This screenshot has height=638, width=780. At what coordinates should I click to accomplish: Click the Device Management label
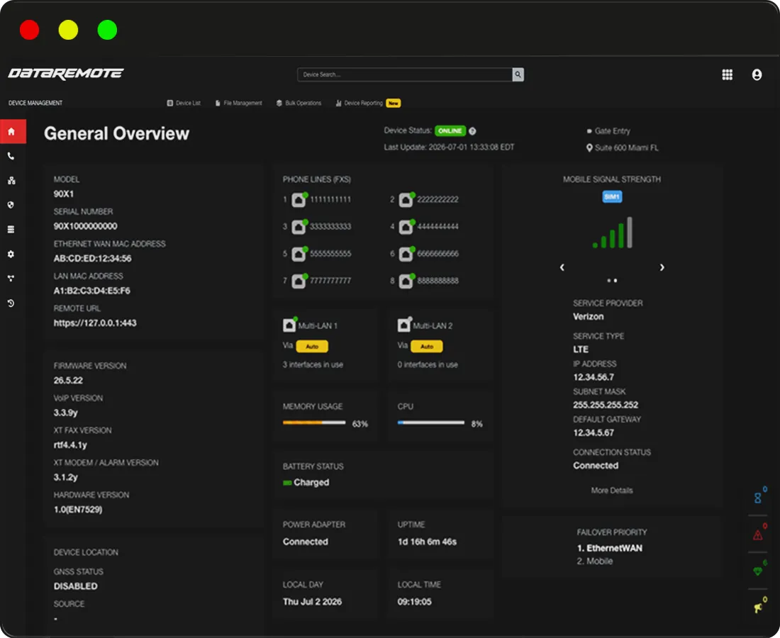click(x=35, y=103)
